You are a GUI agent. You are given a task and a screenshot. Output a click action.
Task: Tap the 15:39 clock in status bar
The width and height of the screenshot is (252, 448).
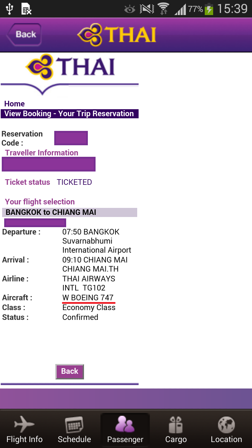point(232,9)
